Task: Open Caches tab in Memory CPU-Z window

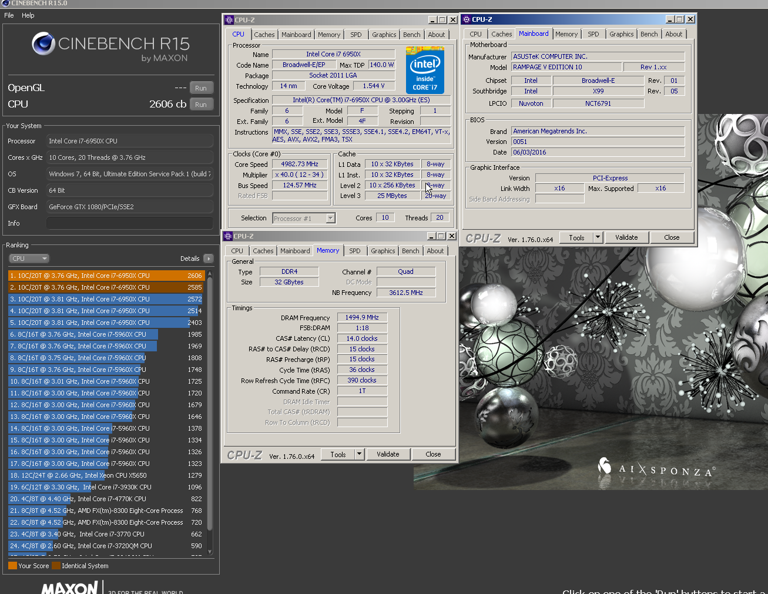Action: point(263,251)
